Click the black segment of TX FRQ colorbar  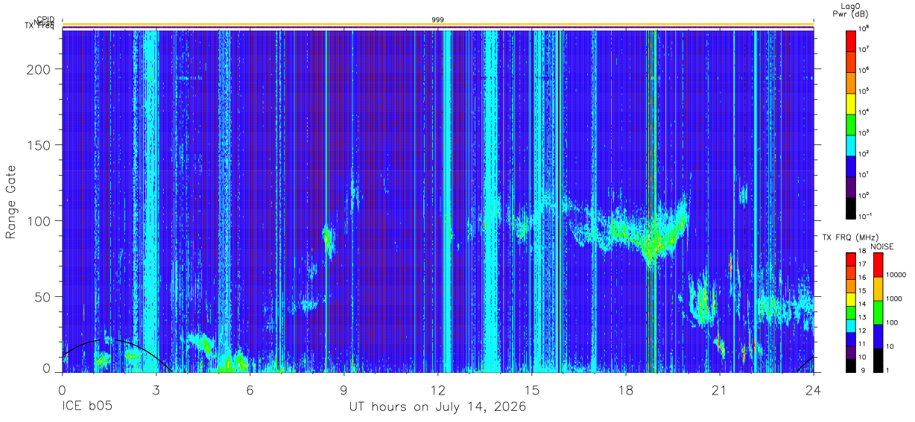[x=851, y=365]
